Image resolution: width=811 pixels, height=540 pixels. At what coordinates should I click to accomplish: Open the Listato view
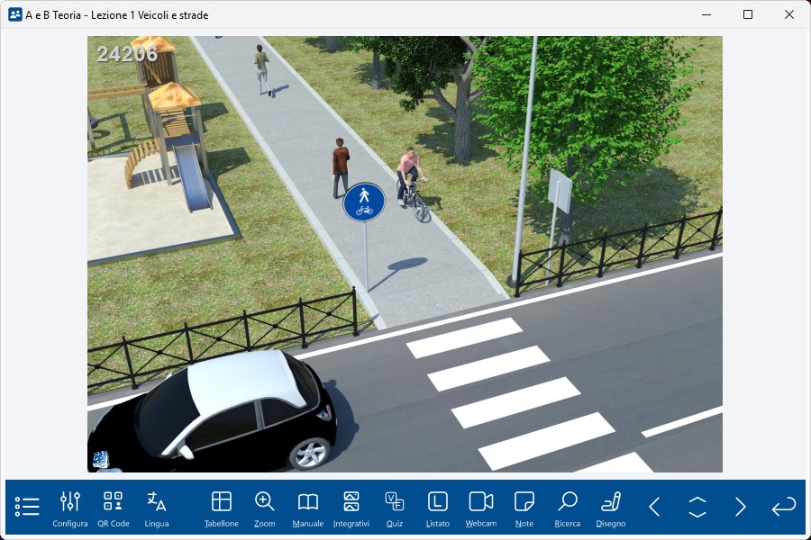(x=438, y=508)
